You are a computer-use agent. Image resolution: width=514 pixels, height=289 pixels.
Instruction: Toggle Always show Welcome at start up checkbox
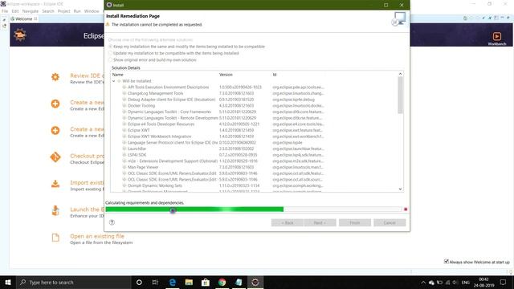(x=447, y=262)
